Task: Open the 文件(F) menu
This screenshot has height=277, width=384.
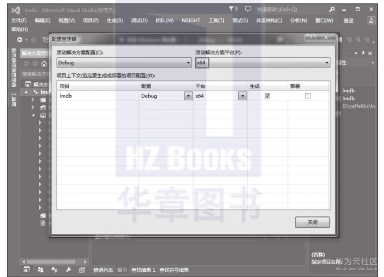Action: pyautogui.click(x=19, y=20)
